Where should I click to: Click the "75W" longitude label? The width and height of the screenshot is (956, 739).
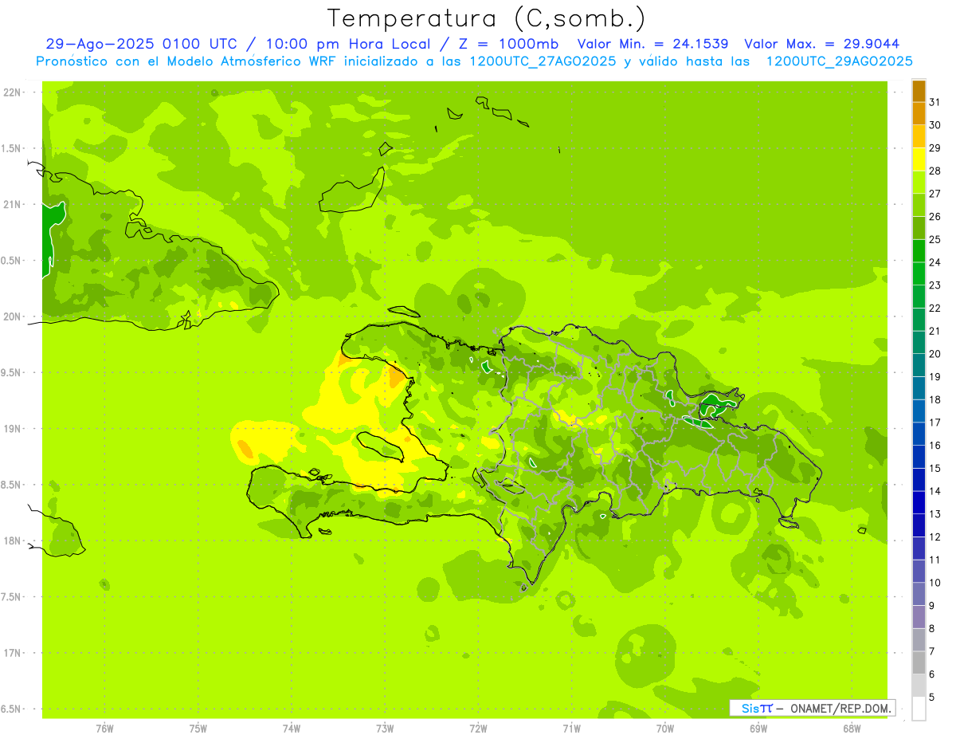click(x=198, y=728)
